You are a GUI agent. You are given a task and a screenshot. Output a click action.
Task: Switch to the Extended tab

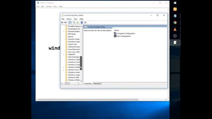point(88,84)
